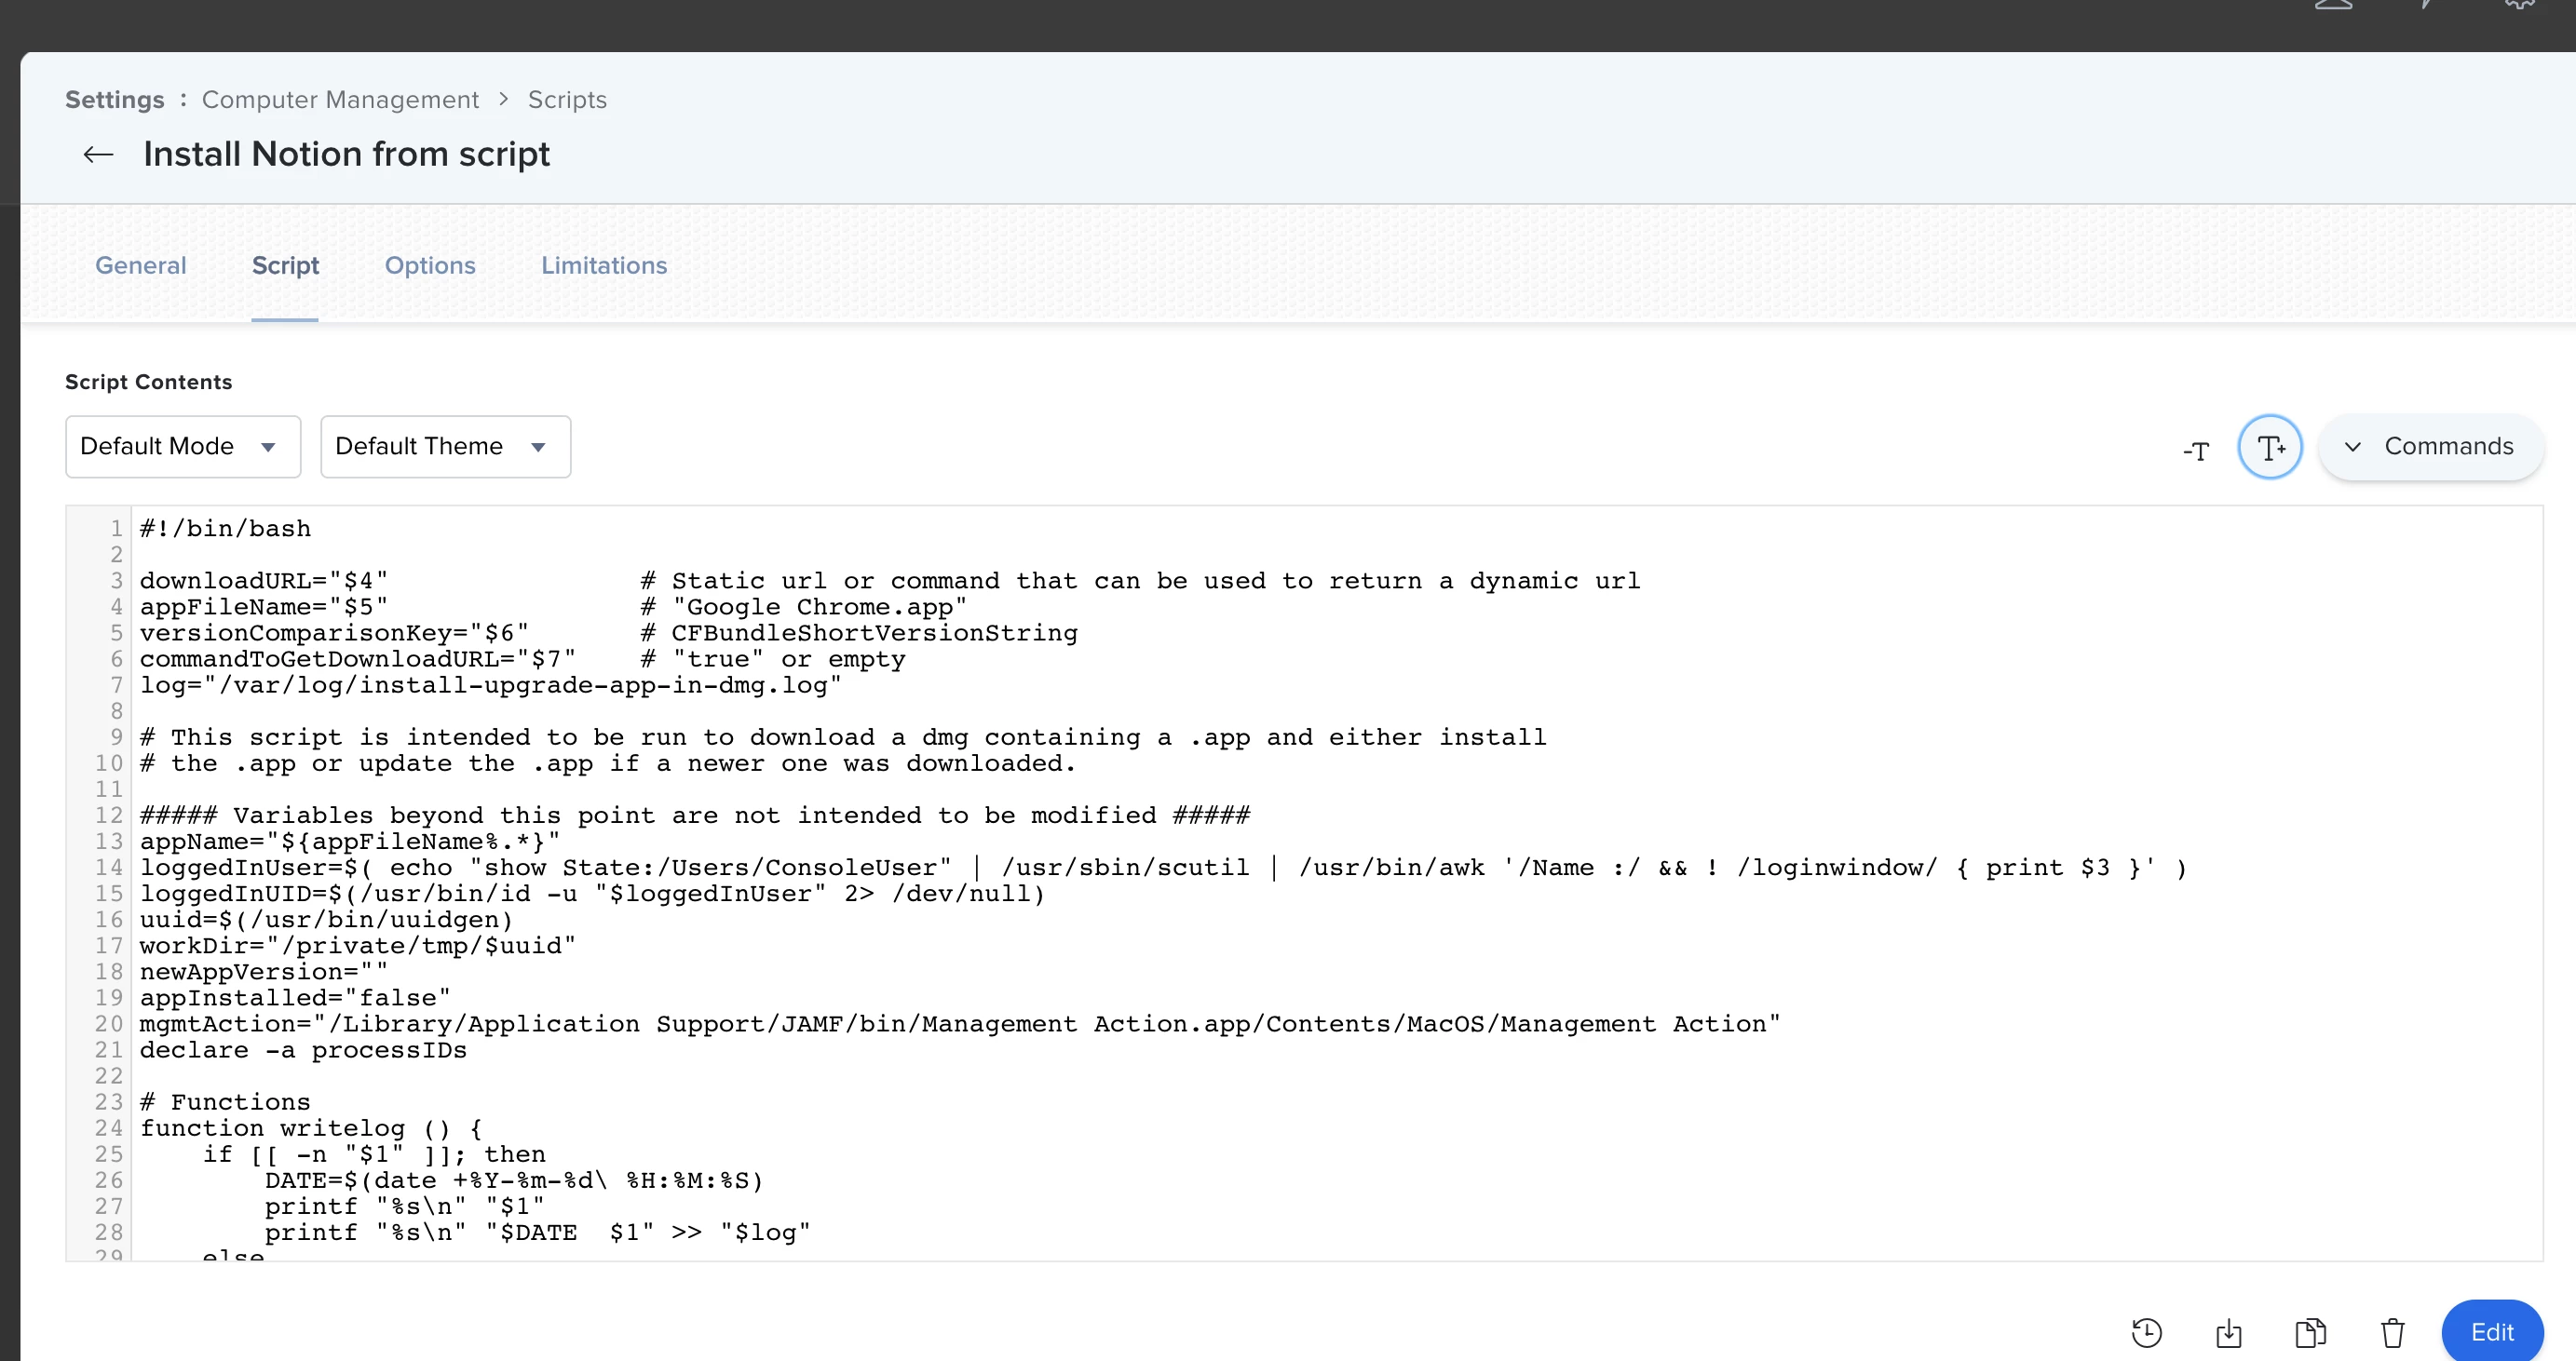Open the Default Mode dropdown
Viewport: 2576px width, 1361px height.
(x=183, y=447)
